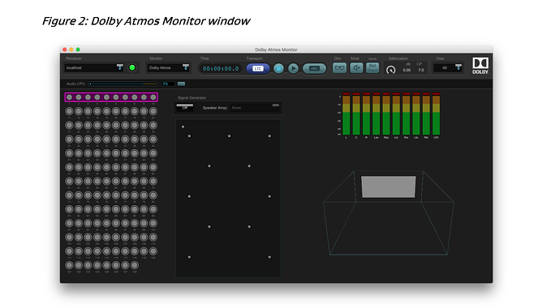The height and width of the screenshot is (308, 560).
Task: Toggle the Signal Generator Off switch
Action: [185, 108]
